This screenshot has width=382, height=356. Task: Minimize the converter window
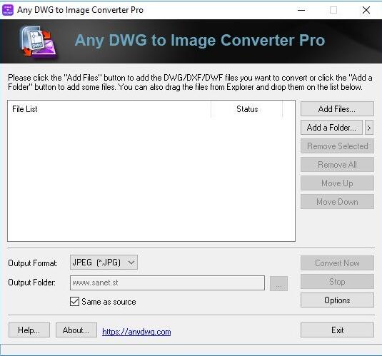[x=301, y=10]
